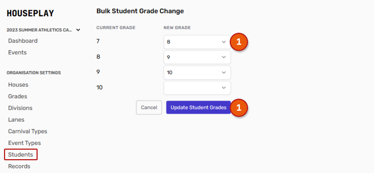This screenshot has width=374, height=173.
Task: Open the Grades settings
Action: click(x=18, y=96)
